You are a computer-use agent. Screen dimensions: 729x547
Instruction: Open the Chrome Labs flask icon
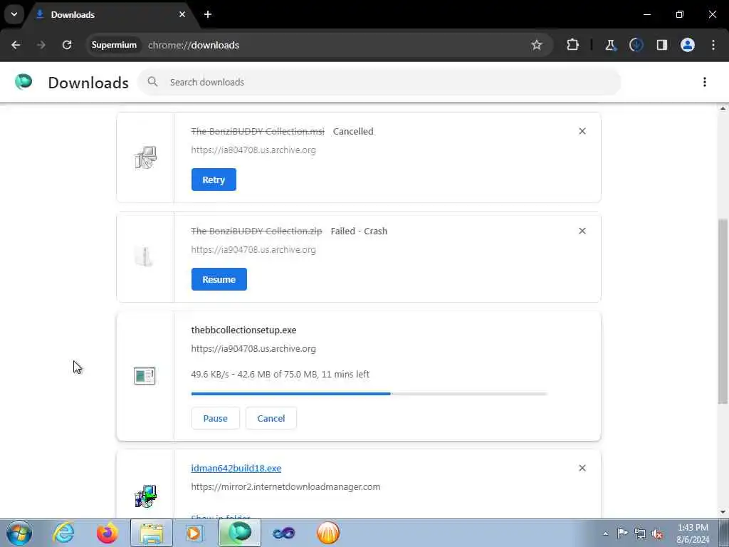[x=610, y=45]
